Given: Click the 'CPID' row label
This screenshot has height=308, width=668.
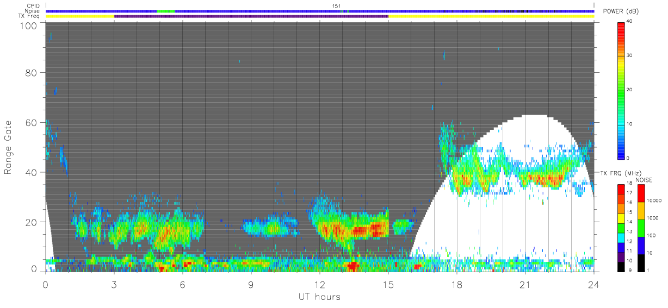Looking at the screenshot, I should [34, 6].
